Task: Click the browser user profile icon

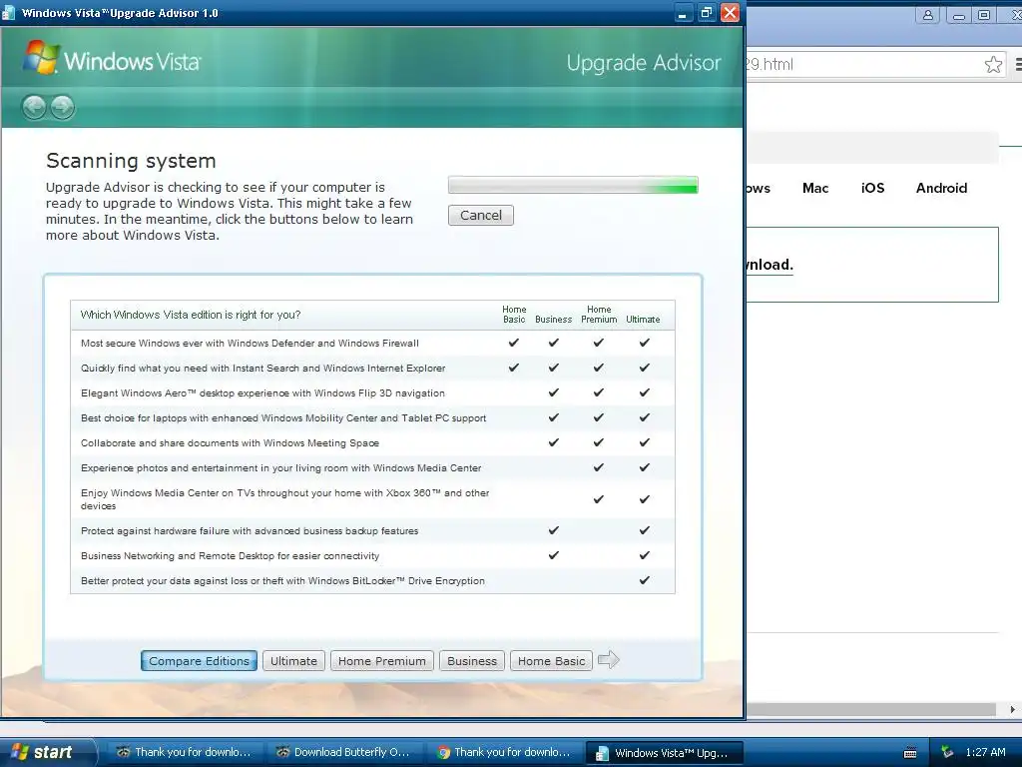Action: [927, 15]
